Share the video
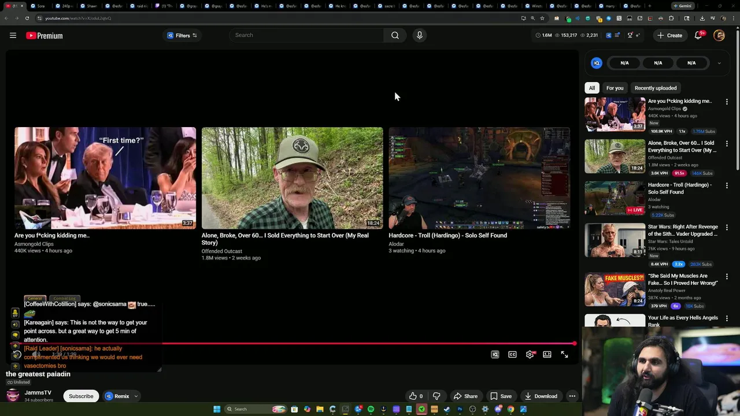 click(x=465, y=396)
